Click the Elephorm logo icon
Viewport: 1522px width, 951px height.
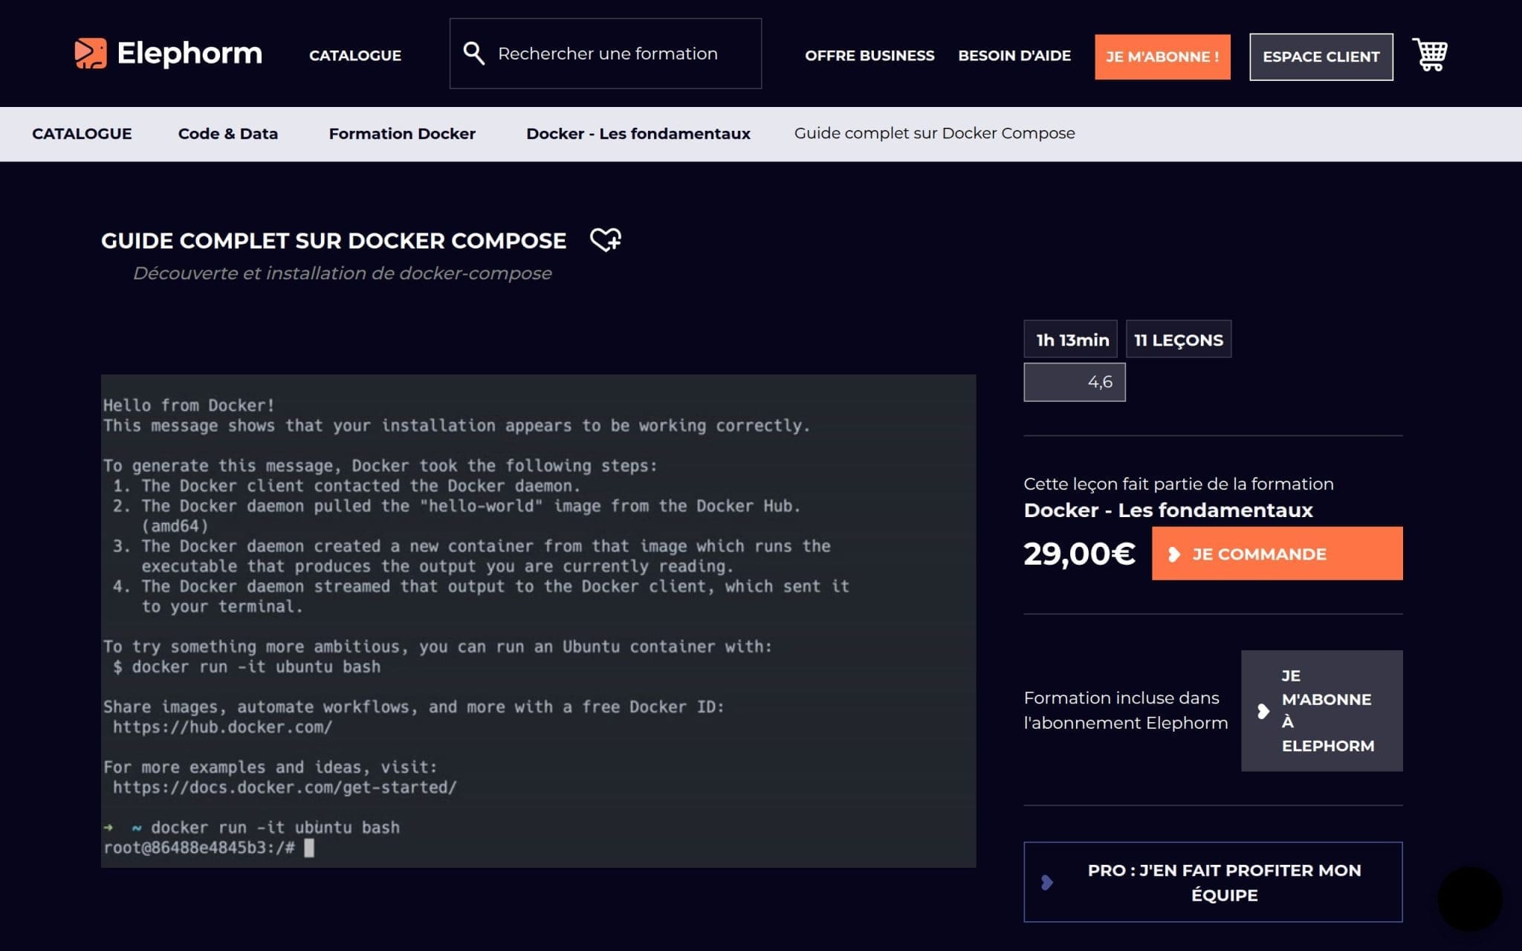coord(91,53)
